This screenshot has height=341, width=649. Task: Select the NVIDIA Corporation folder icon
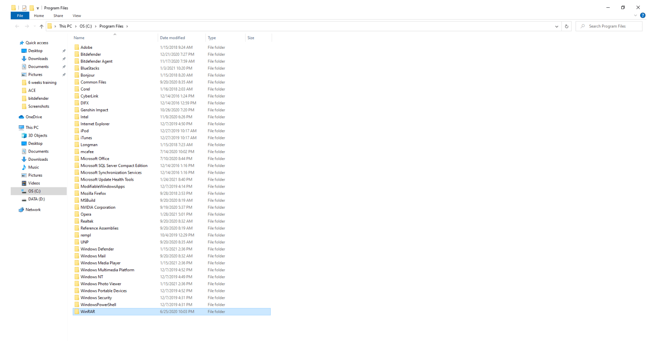click(77, 208)
